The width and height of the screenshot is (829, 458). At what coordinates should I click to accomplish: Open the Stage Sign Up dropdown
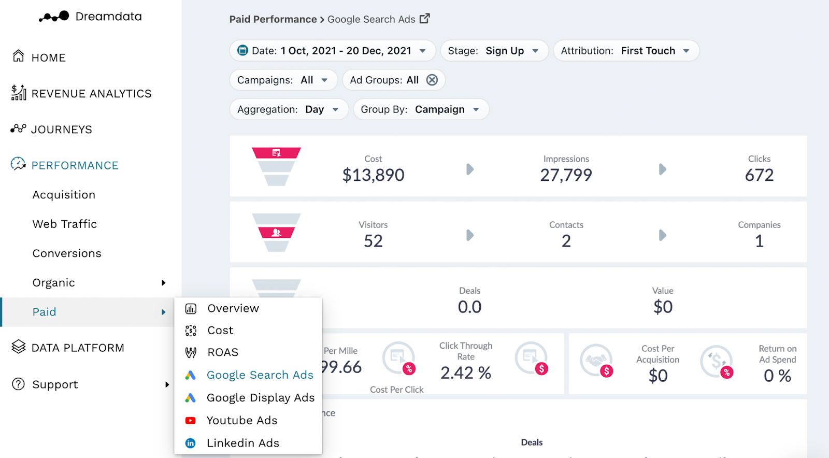tap(494, 51)
